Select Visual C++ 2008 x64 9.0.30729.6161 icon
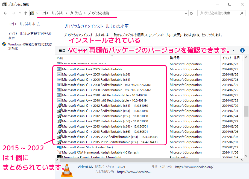The width and height of the screenshot is (249, 179). tap(59, 85)
